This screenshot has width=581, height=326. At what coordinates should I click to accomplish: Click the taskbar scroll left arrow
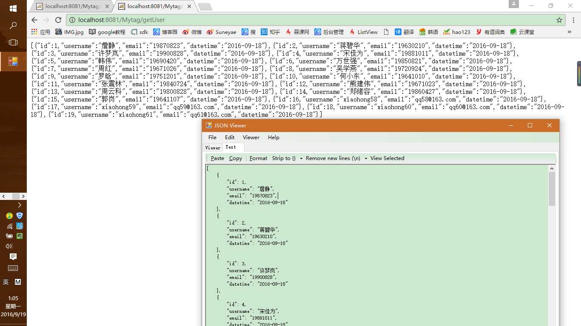point(3,197)
